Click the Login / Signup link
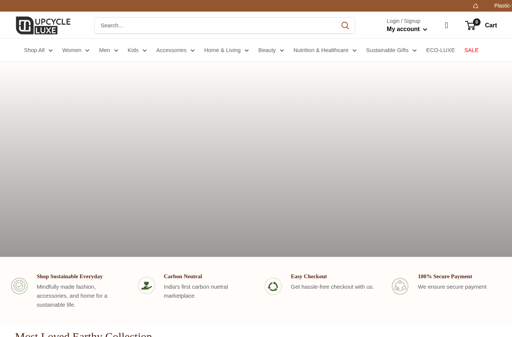The image size is (512, 337). point(403,21)
